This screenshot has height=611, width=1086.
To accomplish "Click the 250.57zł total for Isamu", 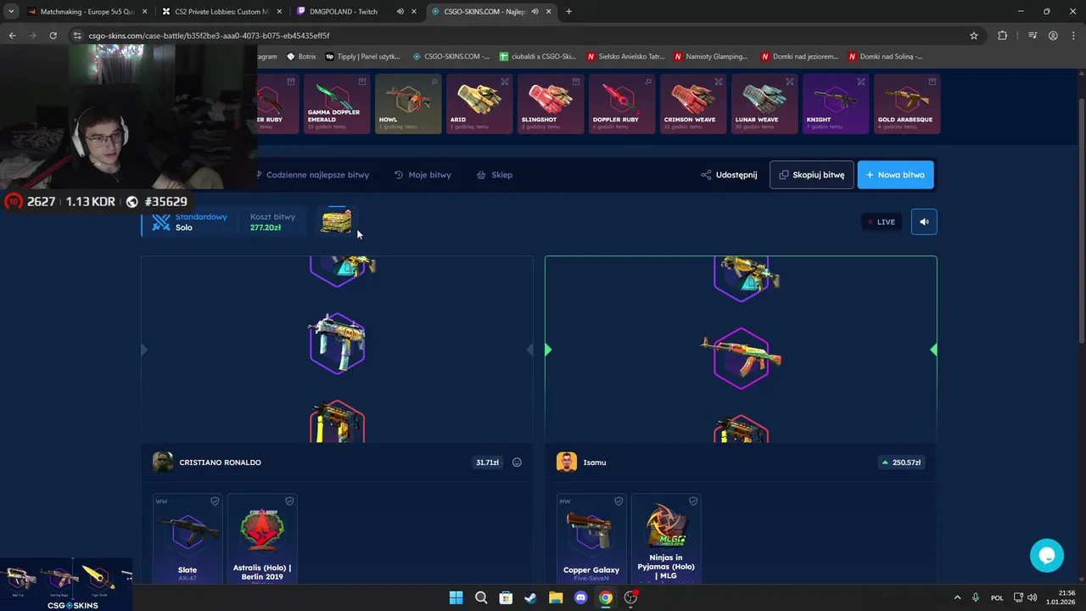I will click(901, 462).
